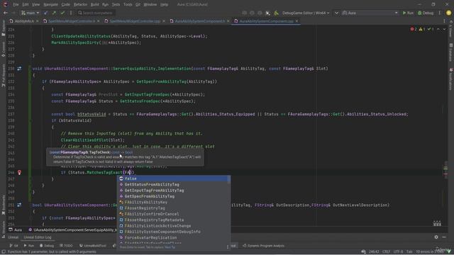
Task: Open the DebugGame Editor | Win64 configuration dropdown
Action: (306, 13)
